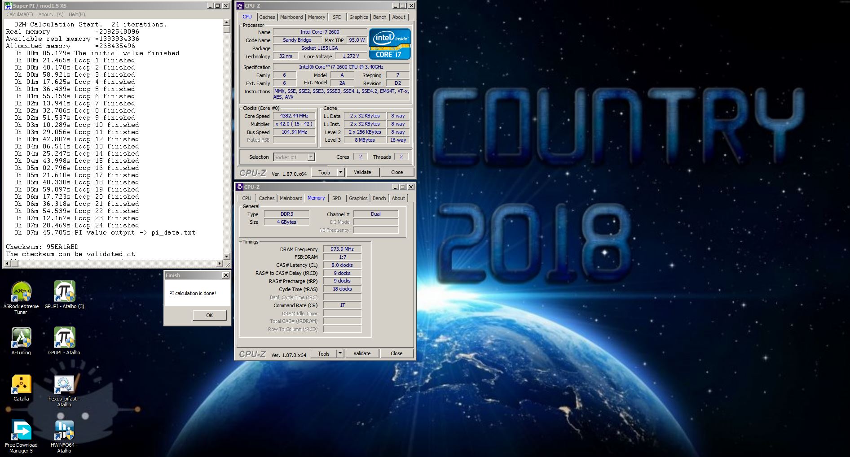Image resolution: width=850 pixels, height=457 pixels.
Task: Click lower CPU-Z window title icon
Action: pyautogui.click(x=240, y=187)
